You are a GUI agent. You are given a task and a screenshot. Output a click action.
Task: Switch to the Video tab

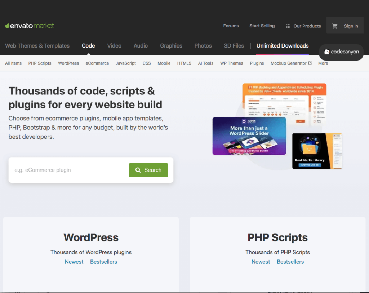[114, 46]
